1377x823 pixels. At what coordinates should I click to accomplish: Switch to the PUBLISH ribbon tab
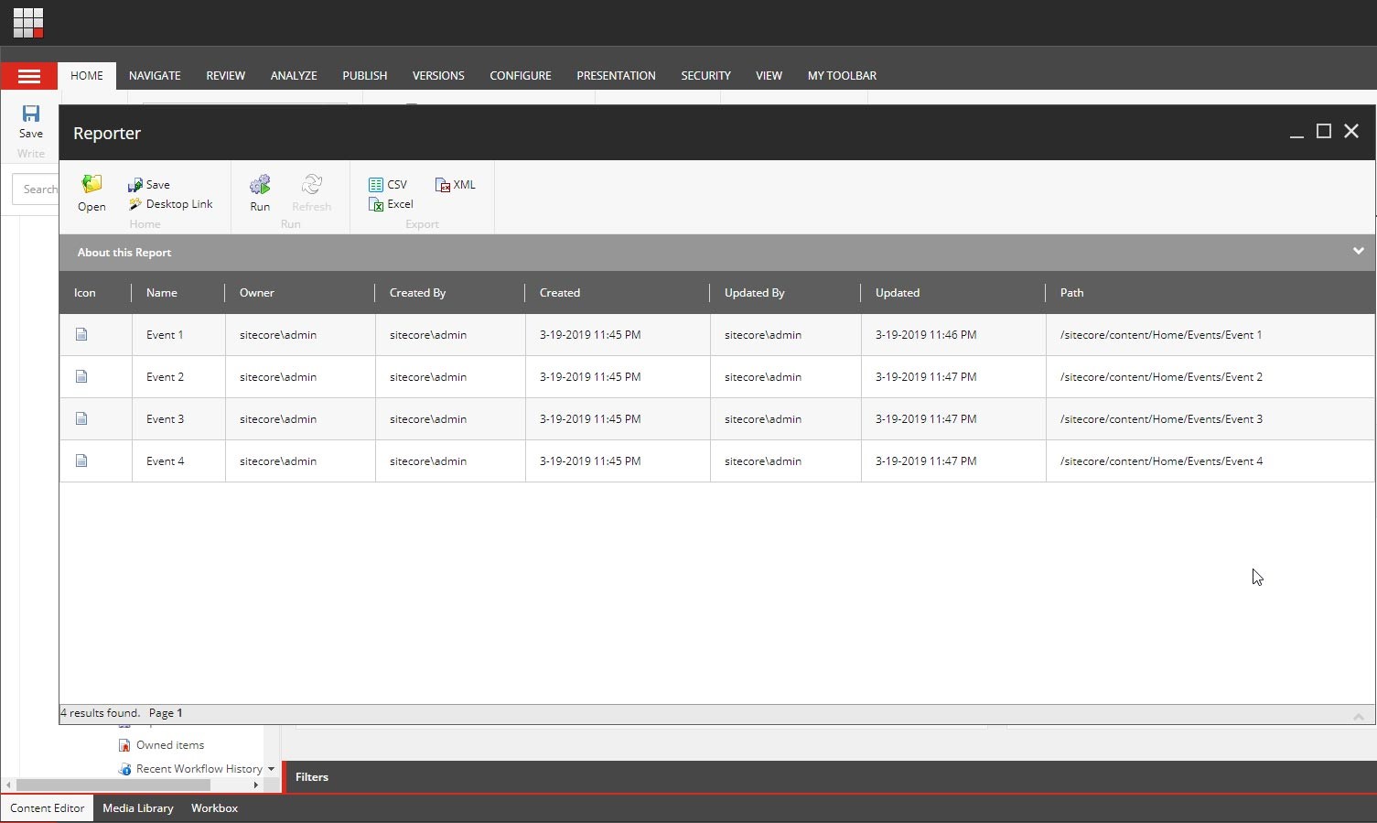pyautogui.click(x=364, y=76)
